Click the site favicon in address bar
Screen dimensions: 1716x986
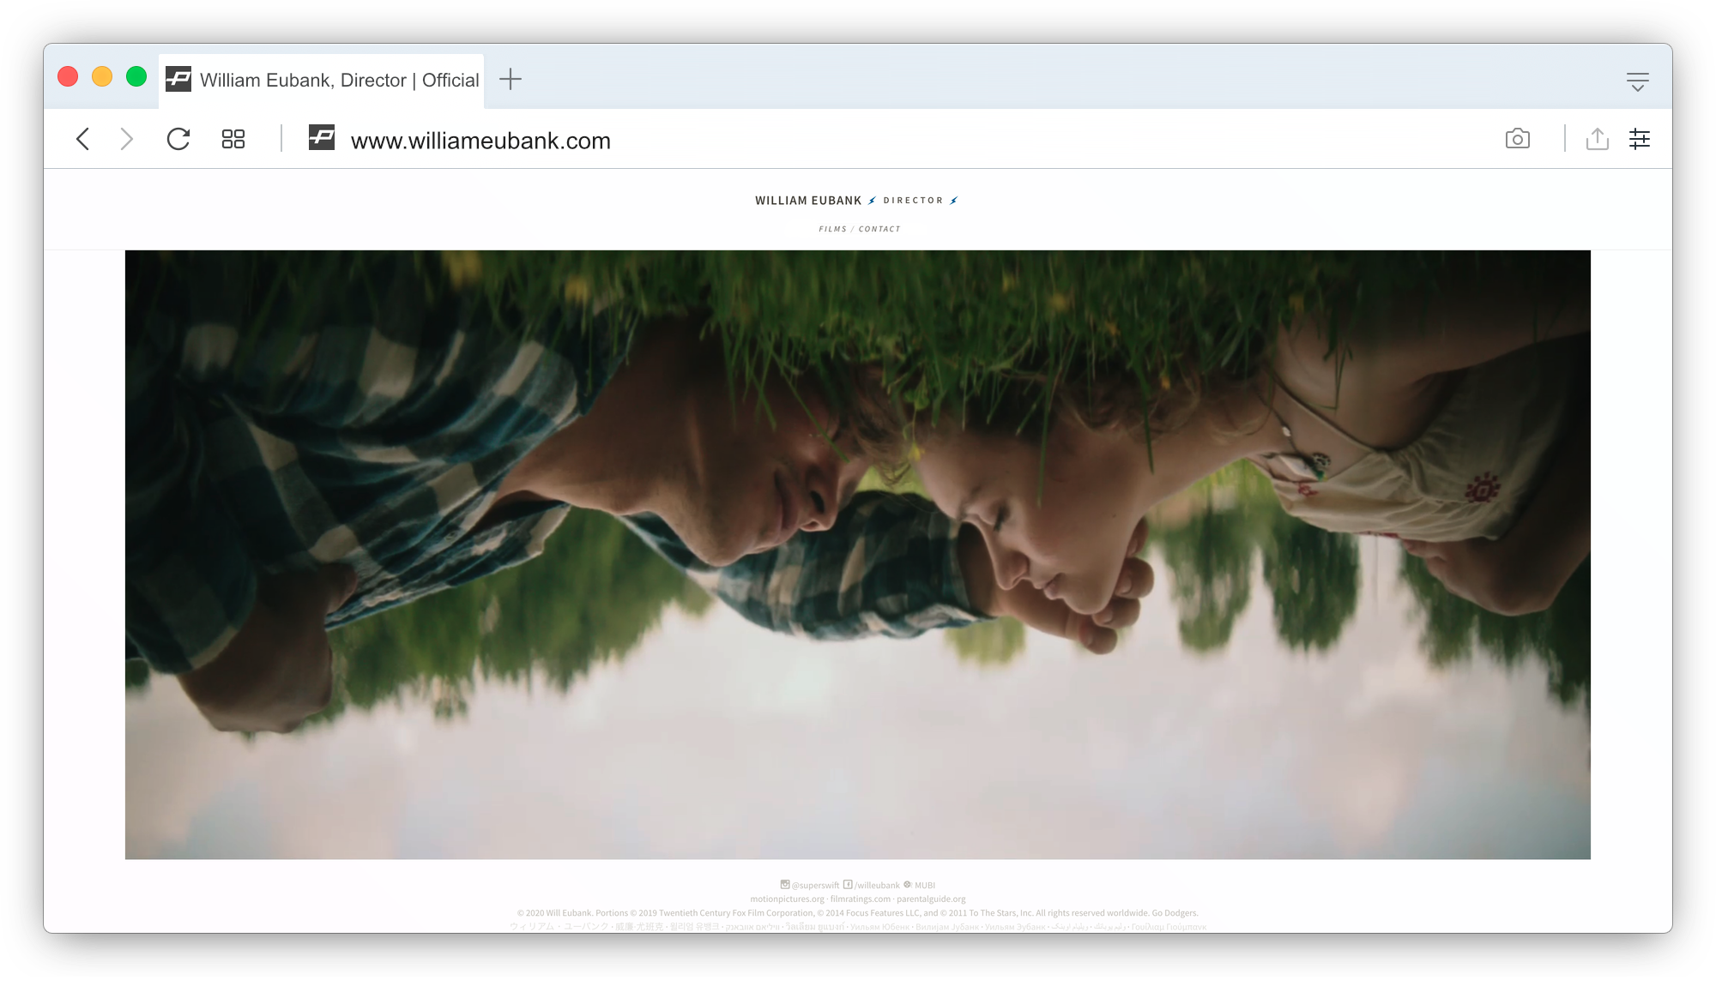click(x=322, y=137)
